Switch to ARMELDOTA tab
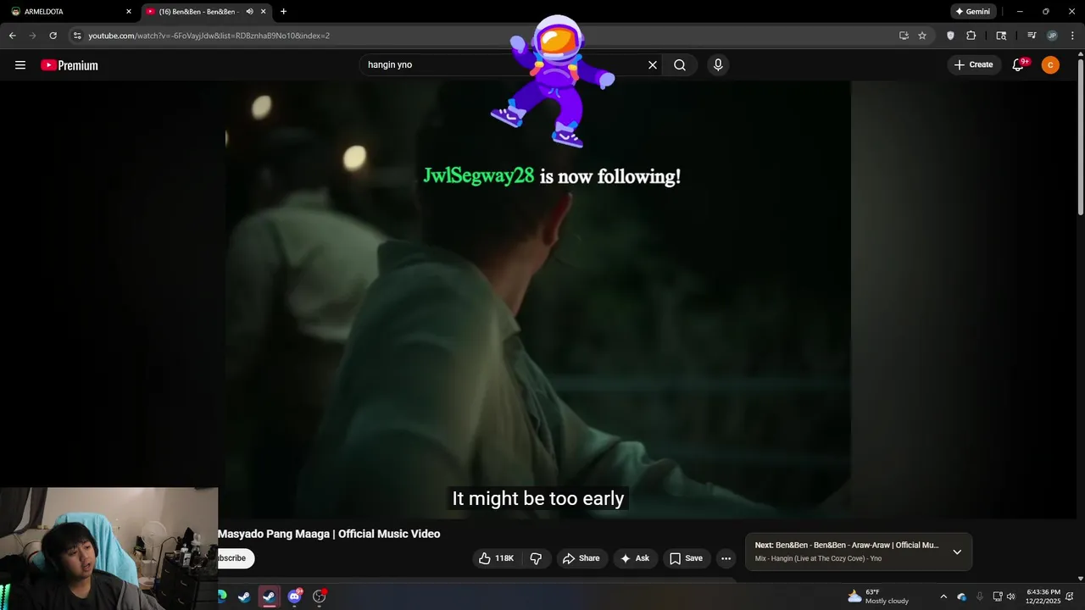Image resolution: width=1085 pixels, height=610 pixels. point(72,12)
